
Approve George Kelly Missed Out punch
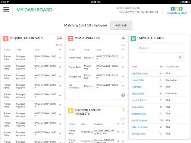(123, 76)
